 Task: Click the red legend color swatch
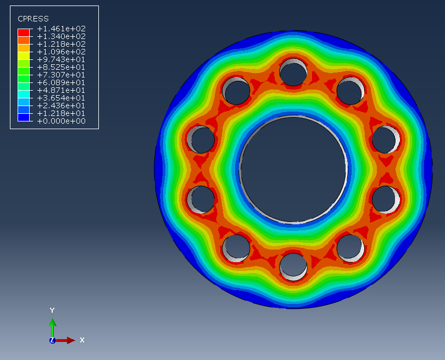click(x=24, y=32)
